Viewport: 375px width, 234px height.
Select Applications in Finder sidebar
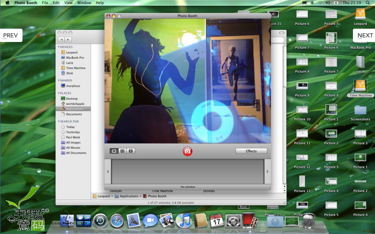(73, 109)
